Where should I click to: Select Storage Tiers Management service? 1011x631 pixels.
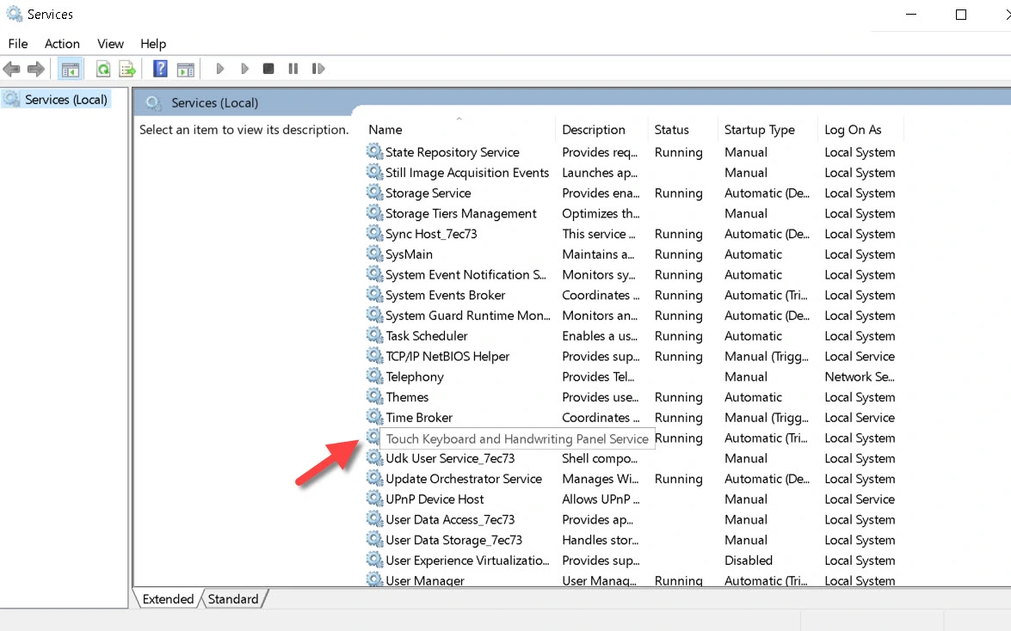click(460, 213)
